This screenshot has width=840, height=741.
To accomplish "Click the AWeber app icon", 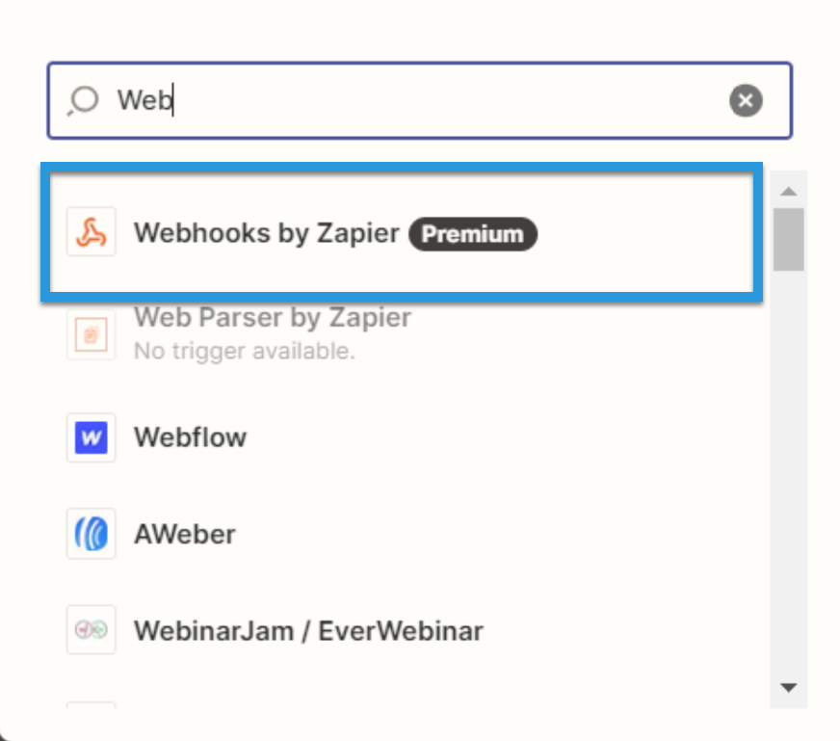I will pyautogui.click(x=91, y=534).
